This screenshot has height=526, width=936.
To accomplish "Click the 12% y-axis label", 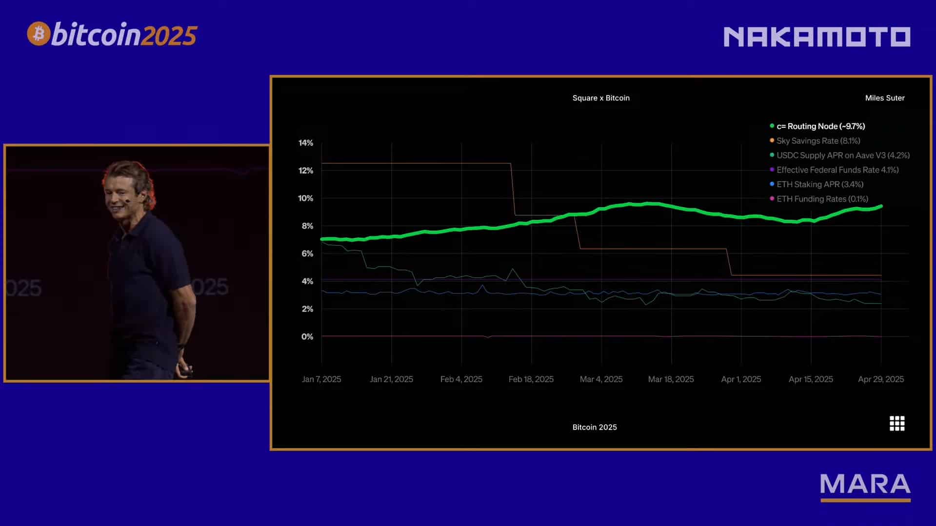I will click(306, 171).
